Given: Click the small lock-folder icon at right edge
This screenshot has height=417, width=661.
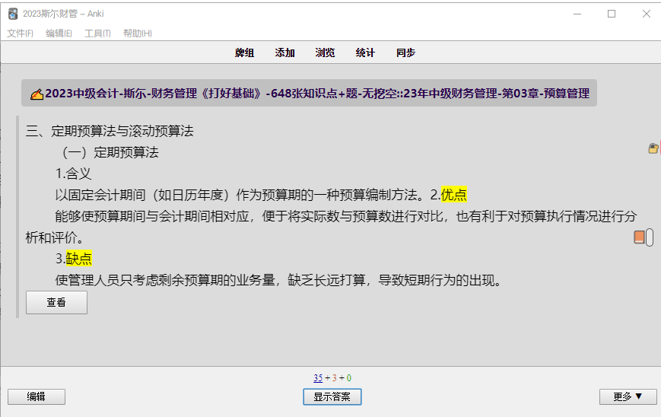Looking at the screenshot, I should point(653,148).
